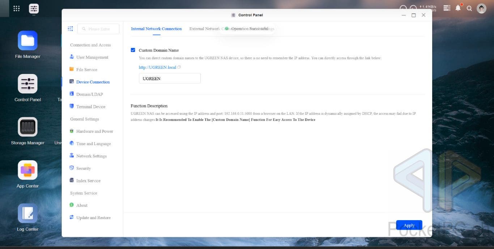This screenshot has width=494, height=249.
Task: Click the Time and Language icon
Action: click(x=72, y=143)
